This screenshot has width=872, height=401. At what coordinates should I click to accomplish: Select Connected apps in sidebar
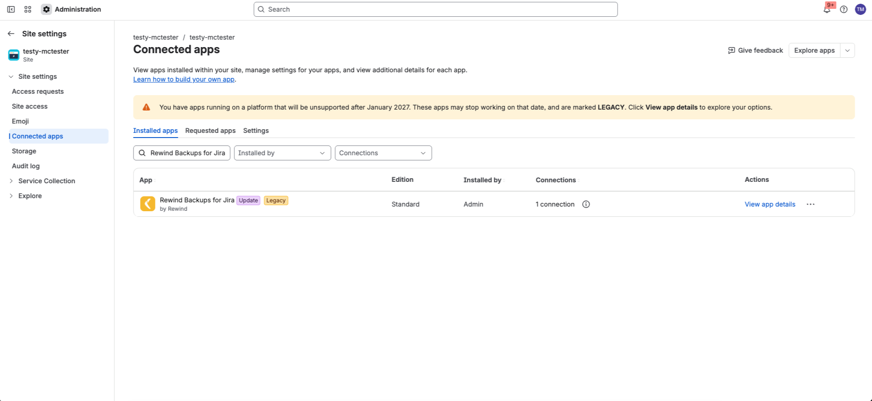pyautogui.click(x=59, y=136)
